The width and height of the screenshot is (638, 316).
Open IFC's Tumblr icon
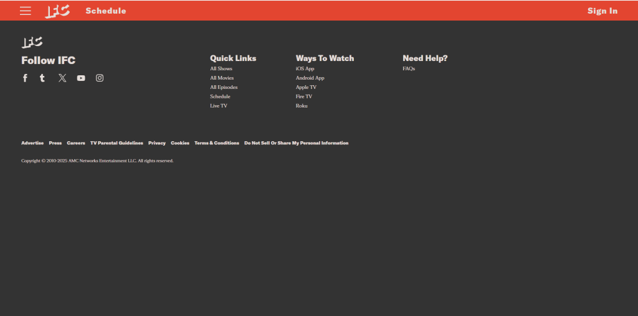pos(42,78)
